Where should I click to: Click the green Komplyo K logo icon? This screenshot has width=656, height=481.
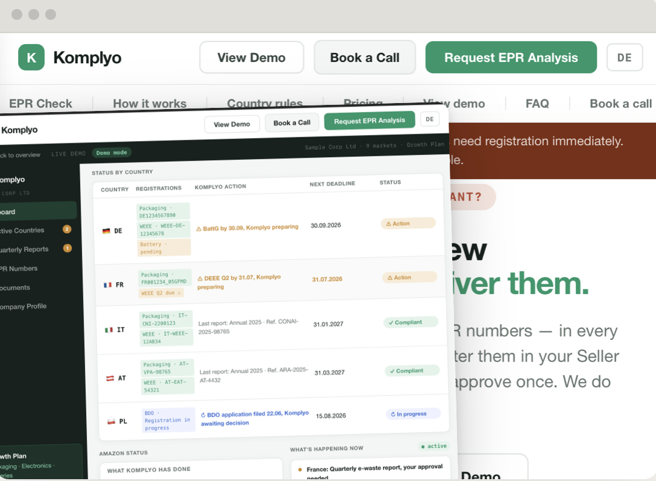31,57
